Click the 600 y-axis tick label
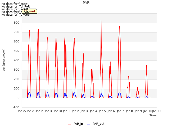 pos(16,42)
